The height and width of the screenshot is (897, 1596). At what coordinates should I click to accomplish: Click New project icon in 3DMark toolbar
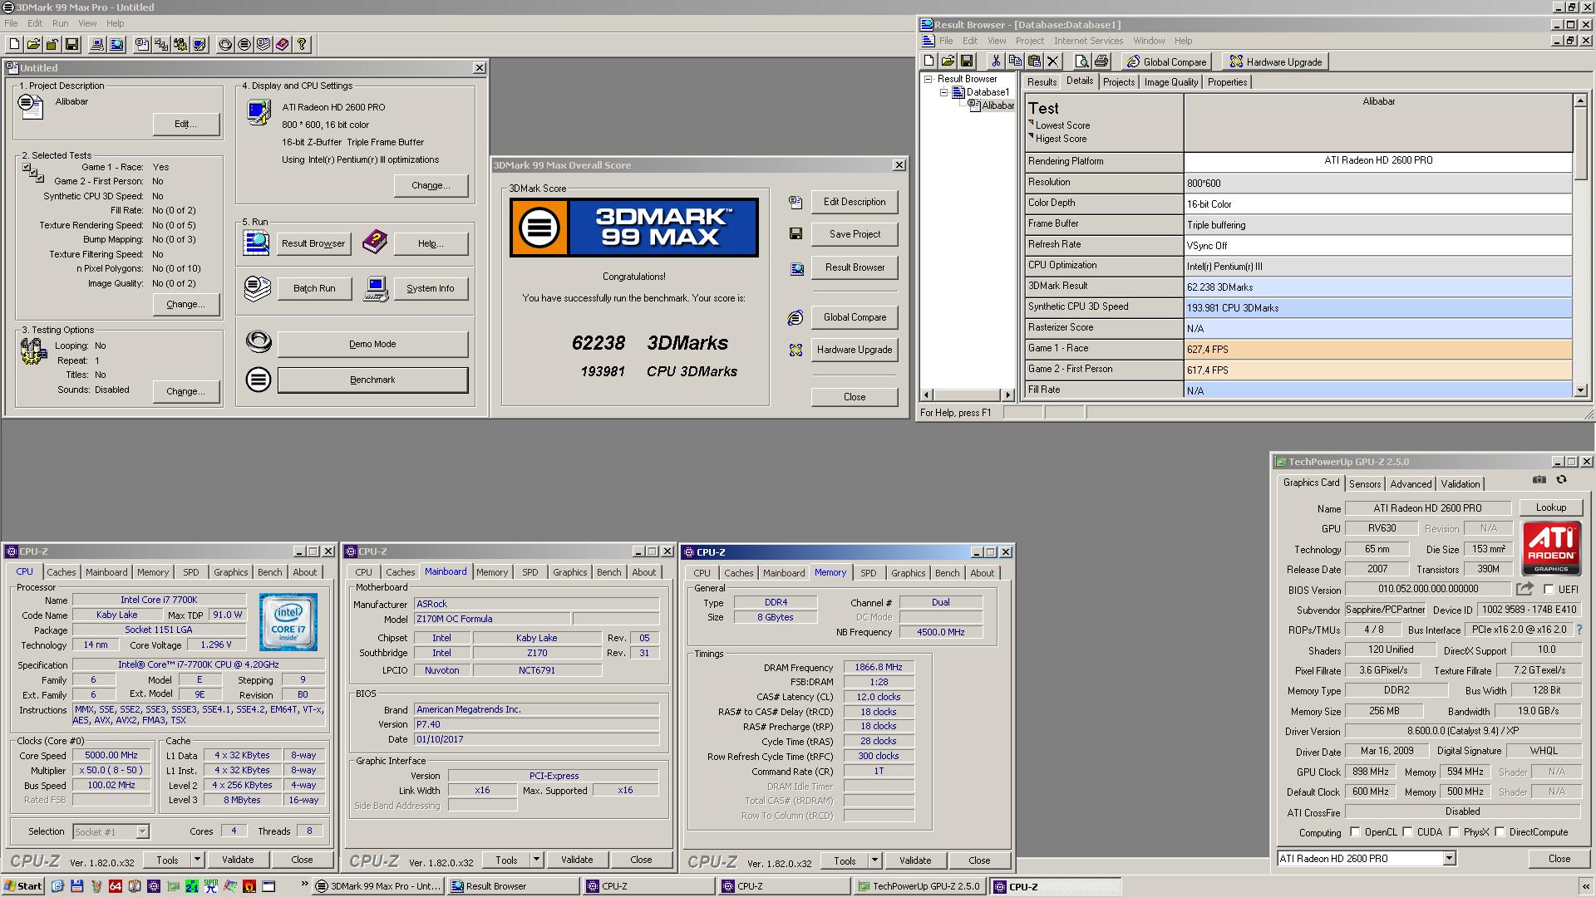(x=15, y=44)
